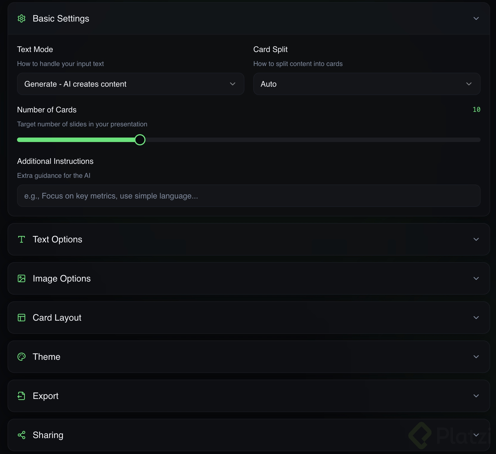Click the gear icon beside Basic Settings
The height and width of the screenshot is (454, 496).
[22, 18]
